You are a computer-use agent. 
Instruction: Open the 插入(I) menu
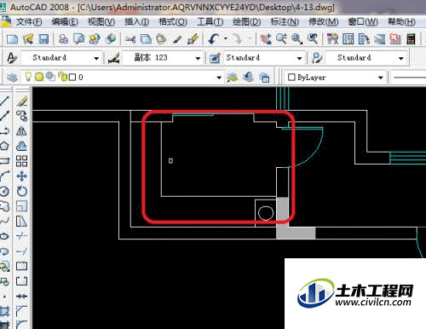click(x=136, y=22)
